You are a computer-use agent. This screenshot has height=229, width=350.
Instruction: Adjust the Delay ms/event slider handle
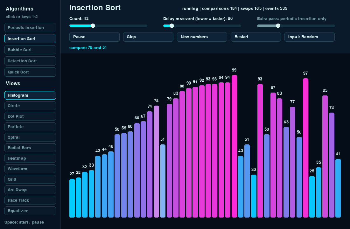[171, 26]
